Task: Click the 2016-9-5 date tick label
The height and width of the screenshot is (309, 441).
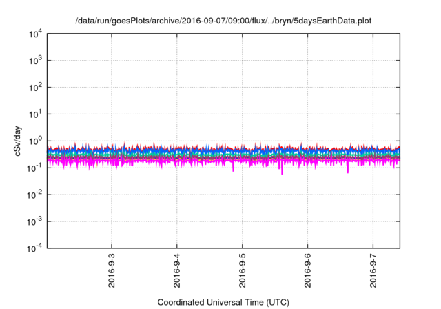Action: pyautogui.click(x=243, y=270)
